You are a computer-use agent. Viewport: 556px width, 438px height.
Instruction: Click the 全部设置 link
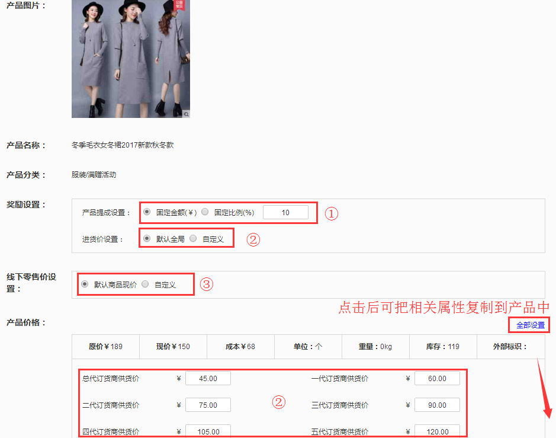coord(530,325)
